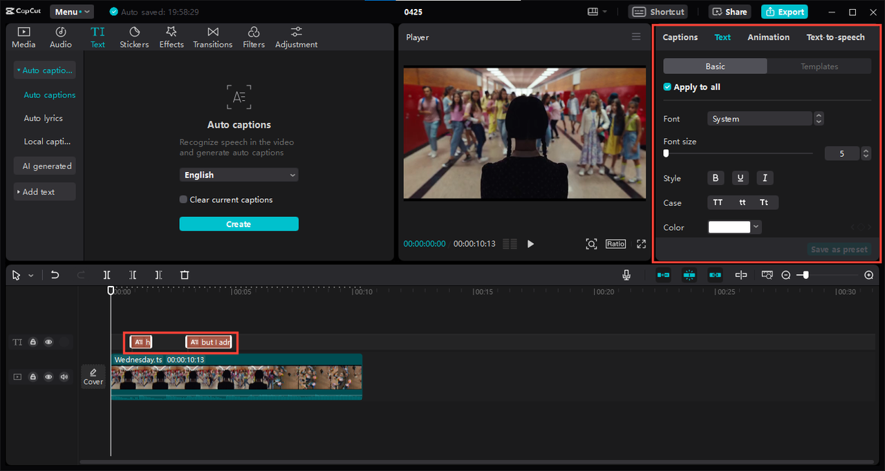This screenshot has width=885, height=471.
Task: Set case to all uppercase TT
Action: pos(718,202)
